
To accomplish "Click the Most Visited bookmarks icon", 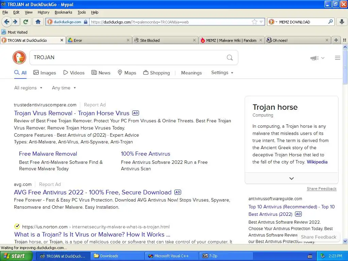I will coord(3,32).
